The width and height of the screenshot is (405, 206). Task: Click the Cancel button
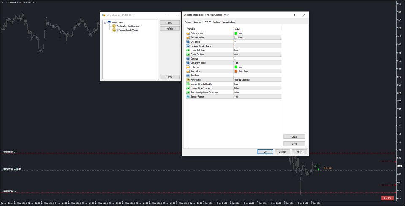point(282,152)
